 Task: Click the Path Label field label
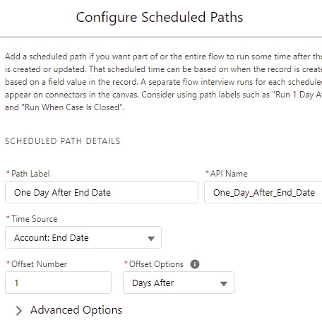[x=30, y=174]
